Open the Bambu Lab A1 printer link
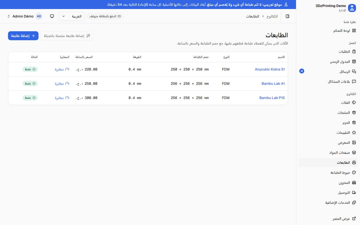 (273, 84)
